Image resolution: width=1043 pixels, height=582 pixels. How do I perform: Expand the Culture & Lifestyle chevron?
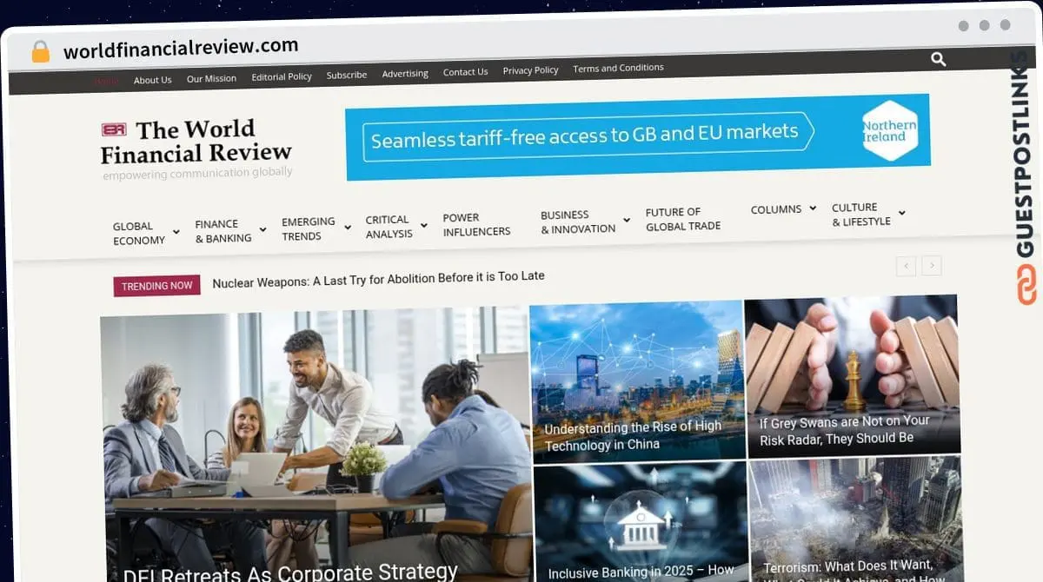pyautogui.click(x=902, y=214)
